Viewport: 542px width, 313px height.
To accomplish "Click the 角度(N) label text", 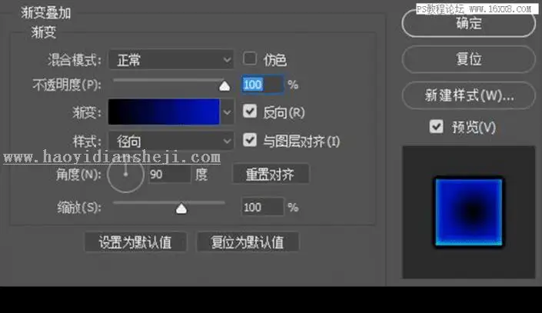I will [78, 175].
